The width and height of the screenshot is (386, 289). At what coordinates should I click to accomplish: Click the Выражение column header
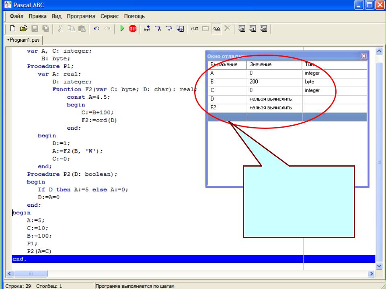tap(227, 65)
